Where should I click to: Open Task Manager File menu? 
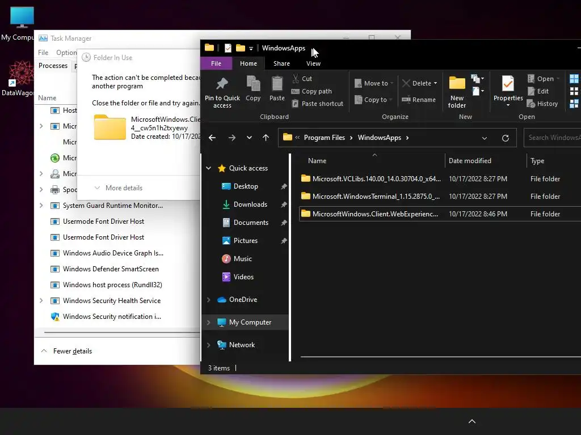tap(43, 53)
